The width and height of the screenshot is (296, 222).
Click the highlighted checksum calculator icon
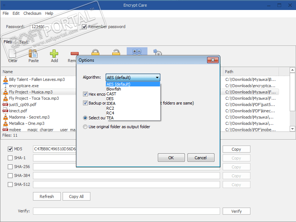click(137, 51)
